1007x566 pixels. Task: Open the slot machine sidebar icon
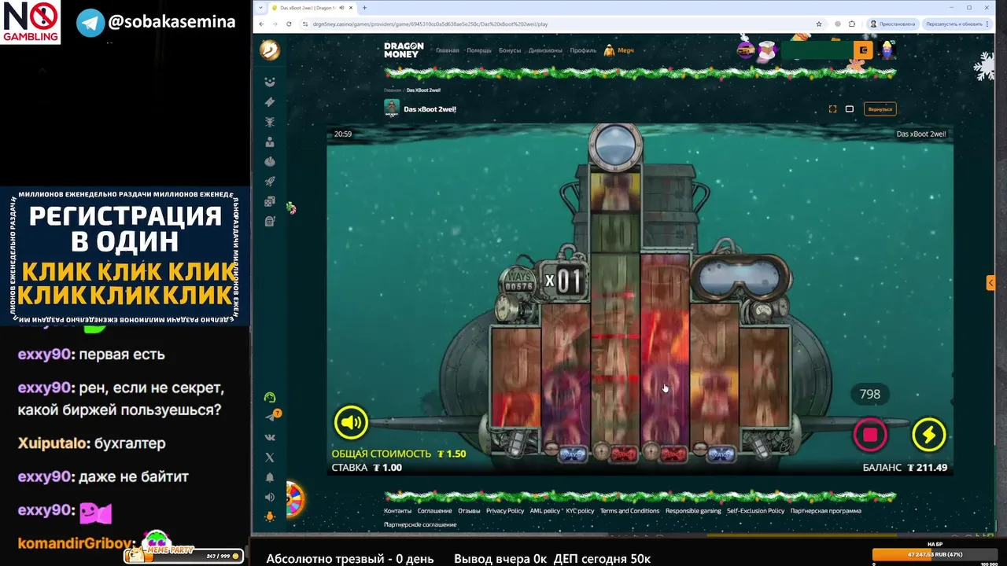(270, 222)
